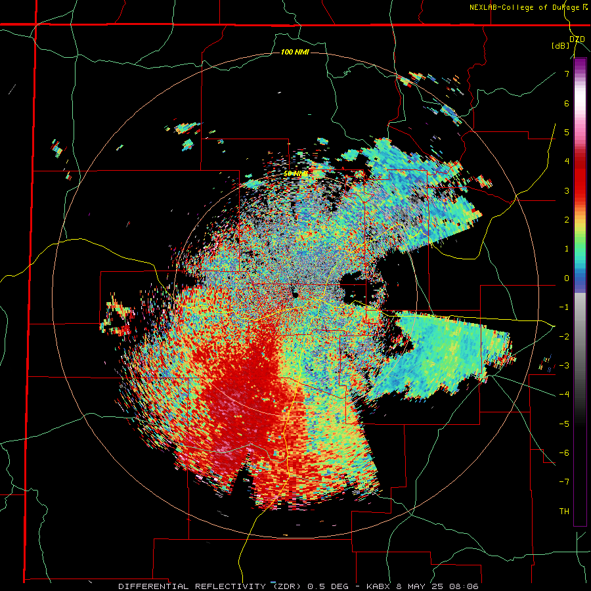Click the vertical ZDR color scale bar
This screenshot has height=591, width=591.
580,292
